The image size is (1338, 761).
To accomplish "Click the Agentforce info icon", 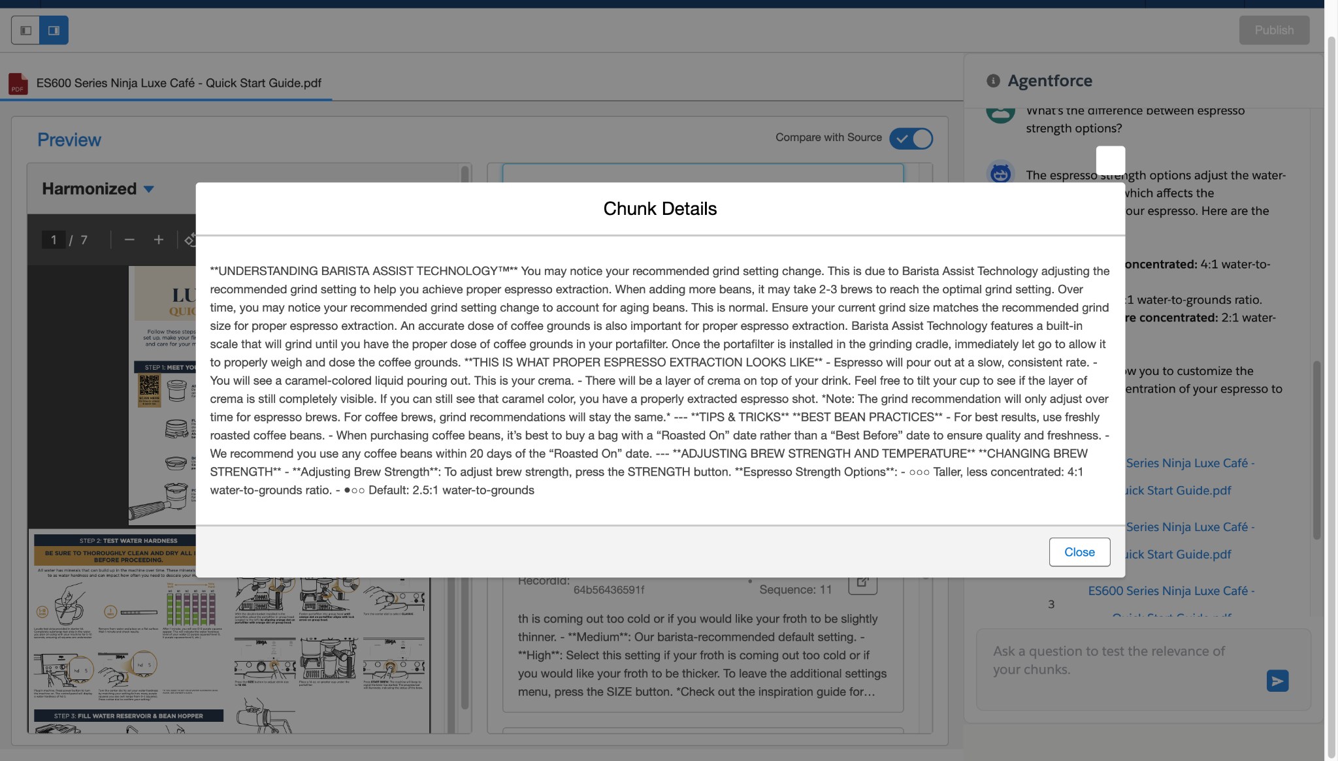I will (993, 80).
